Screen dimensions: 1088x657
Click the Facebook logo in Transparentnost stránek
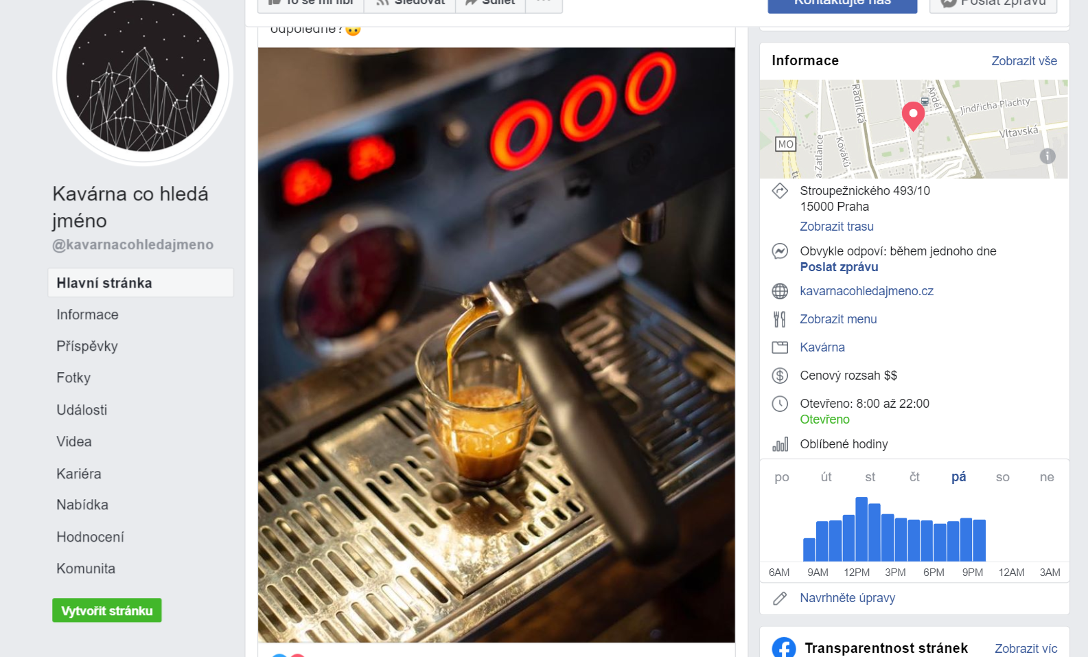784,647
